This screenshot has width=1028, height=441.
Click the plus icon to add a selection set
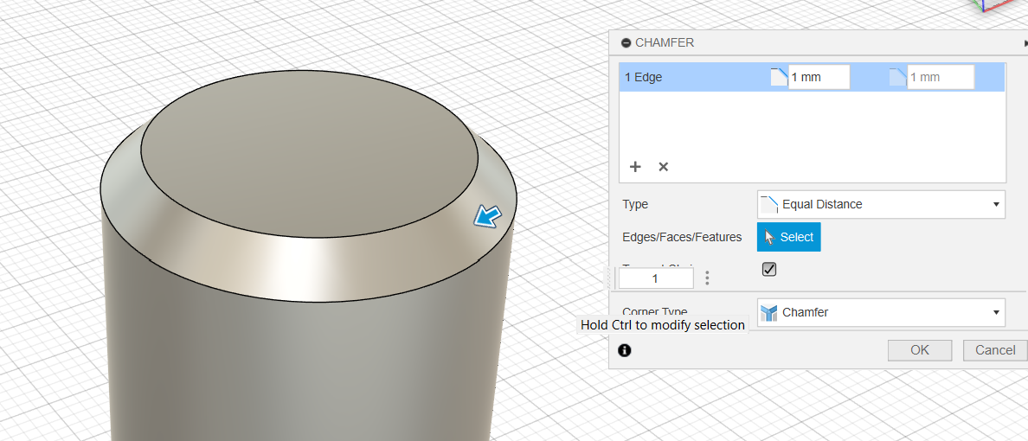pyautogui.click(x=635, y=167)
